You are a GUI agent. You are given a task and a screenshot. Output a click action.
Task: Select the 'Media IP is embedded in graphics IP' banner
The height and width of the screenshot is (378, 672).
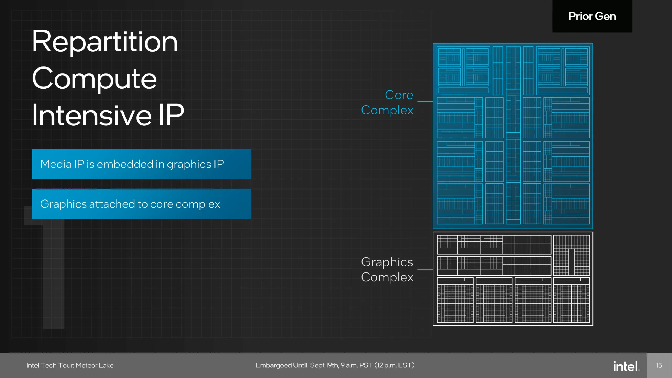(x=141, y=164)
